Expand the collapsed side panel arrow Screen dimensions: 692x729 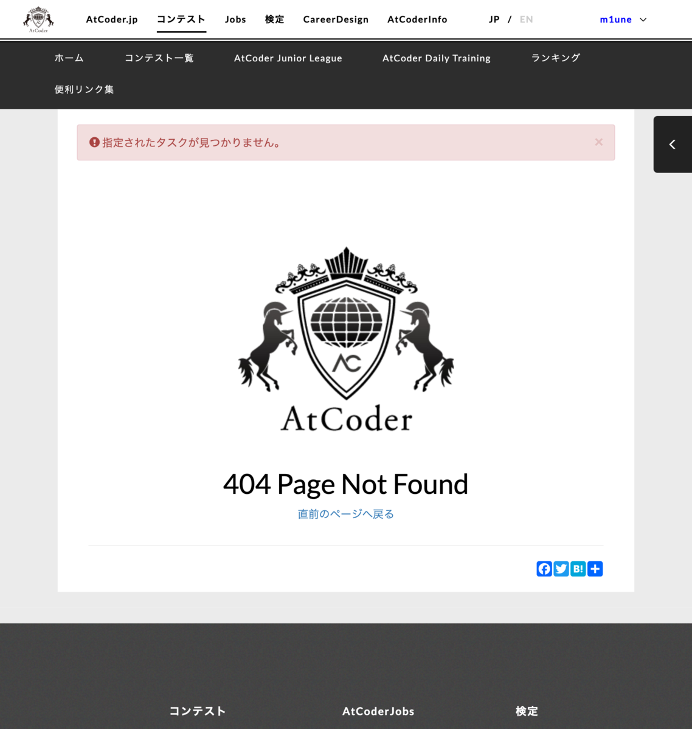673,145
